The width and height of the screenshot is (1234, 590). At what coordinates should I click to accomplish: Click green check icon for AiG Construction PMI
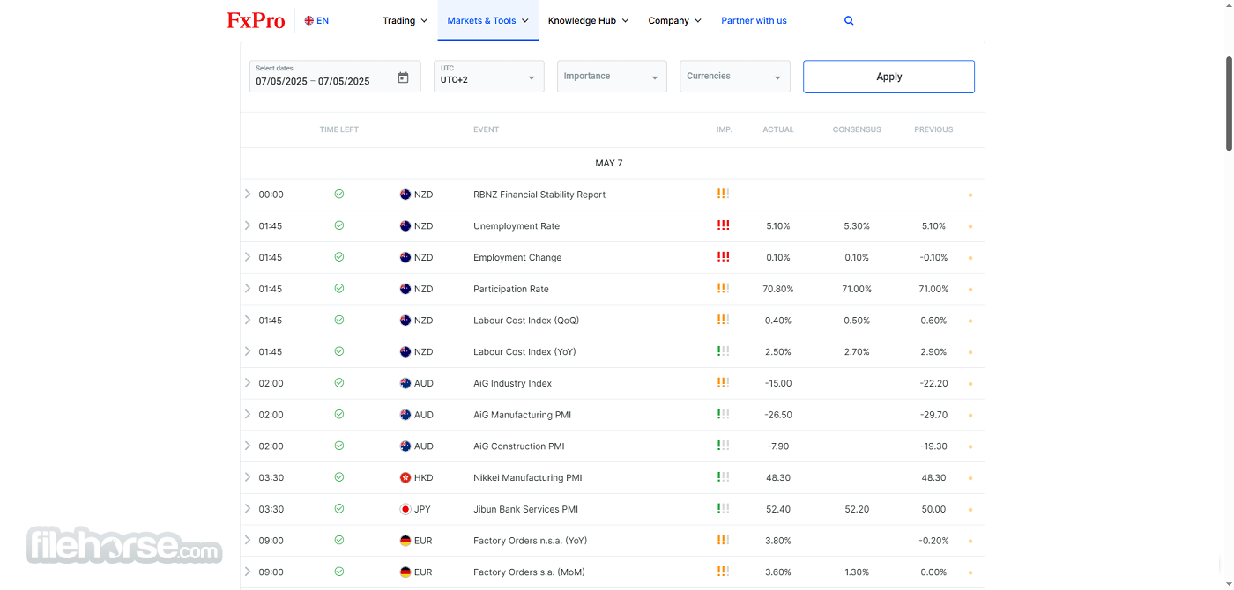(339, 446)
